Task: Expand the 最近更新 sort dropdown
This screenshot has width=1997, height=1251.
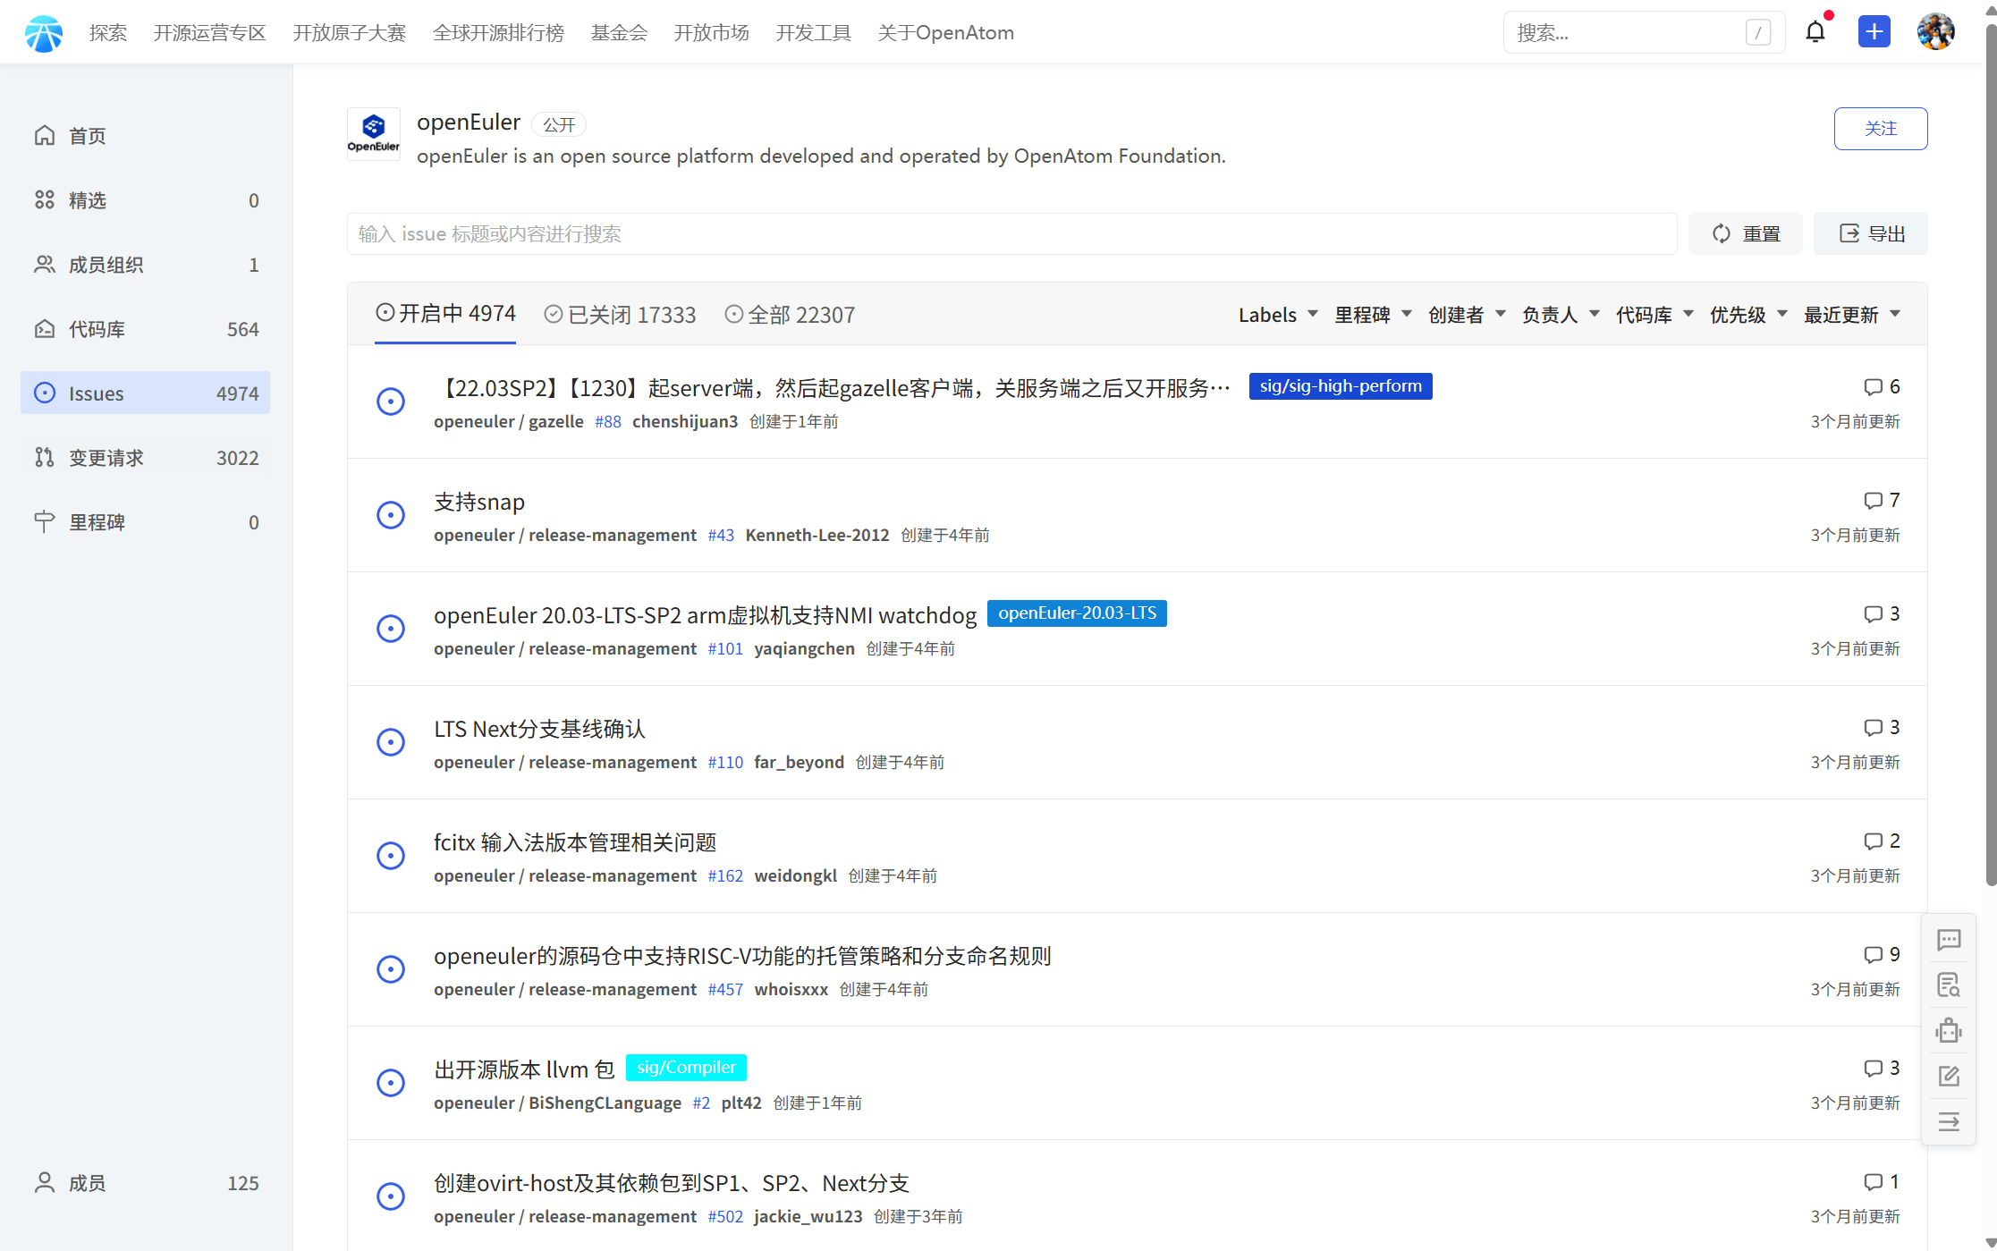Action: 1852,315
